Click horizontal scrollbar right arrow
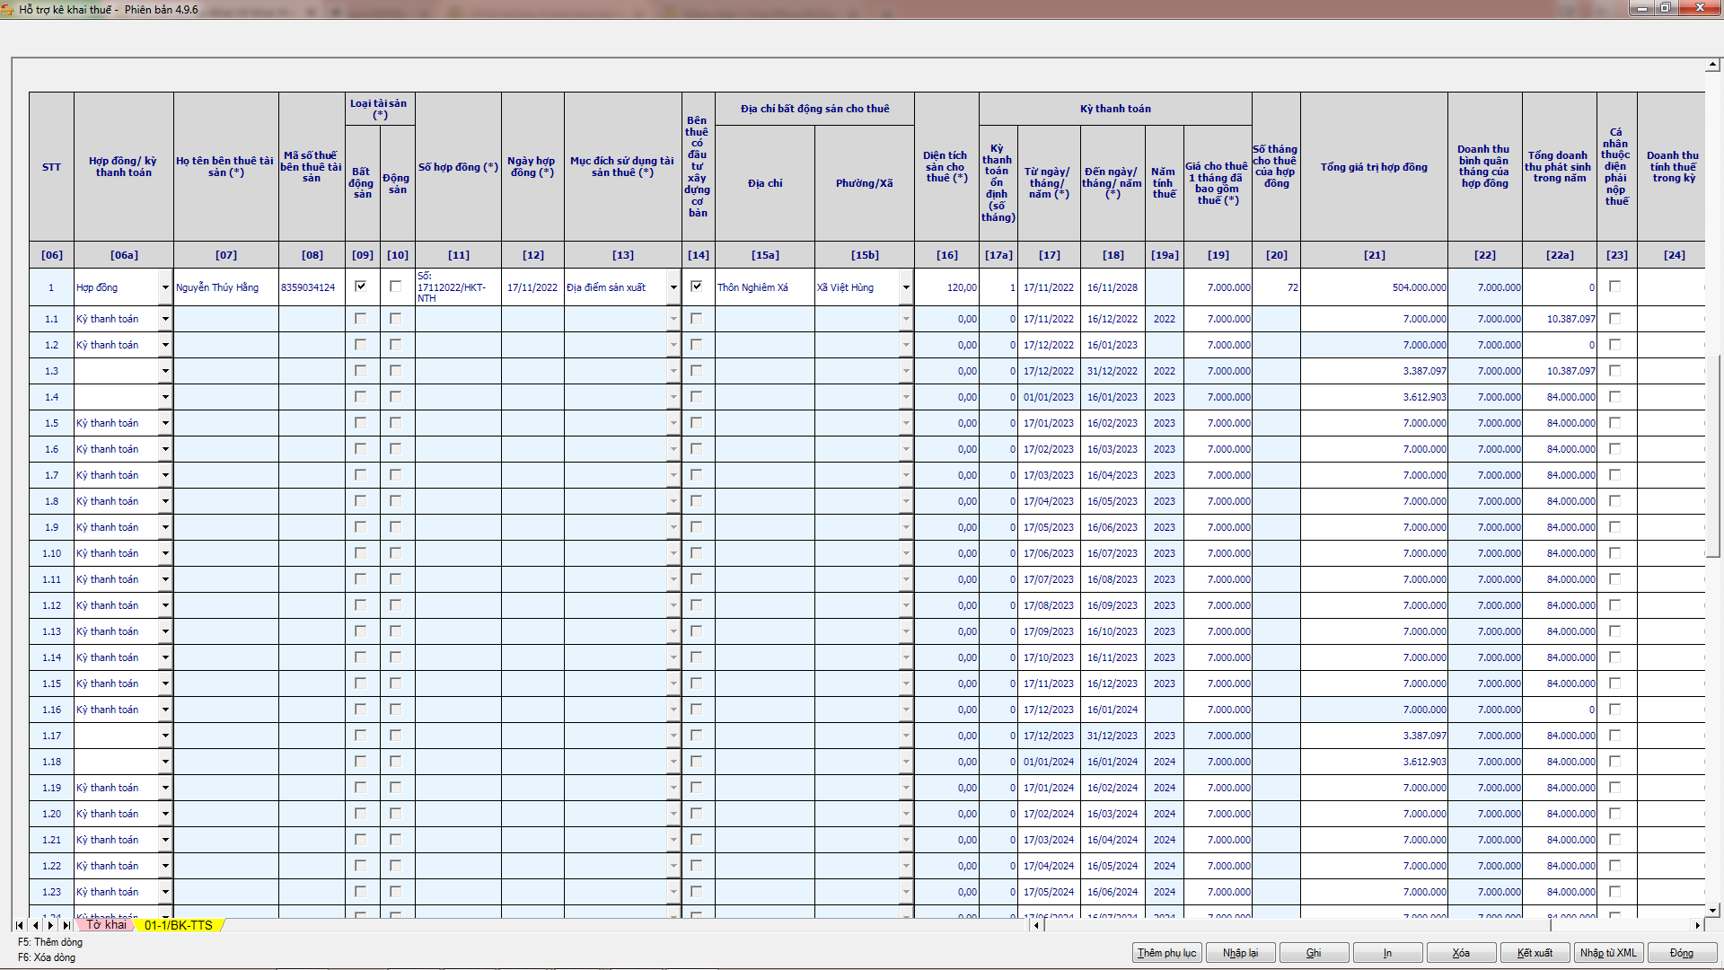1724x970 pixels. click(1697, 925)
